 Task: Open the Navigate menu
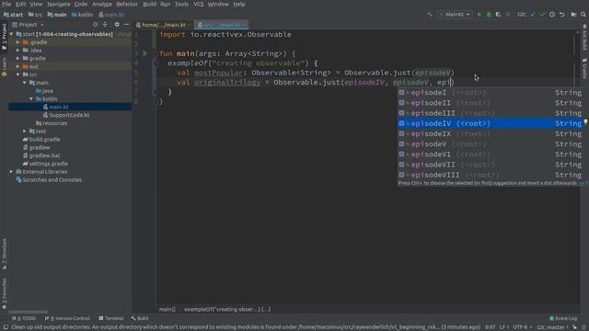59,4
